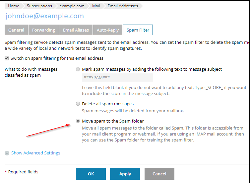Image resolution: width=250 pixels, height=183 pixels.
Task: Expand Show Advanced Settings
Action: click(36, 153)
